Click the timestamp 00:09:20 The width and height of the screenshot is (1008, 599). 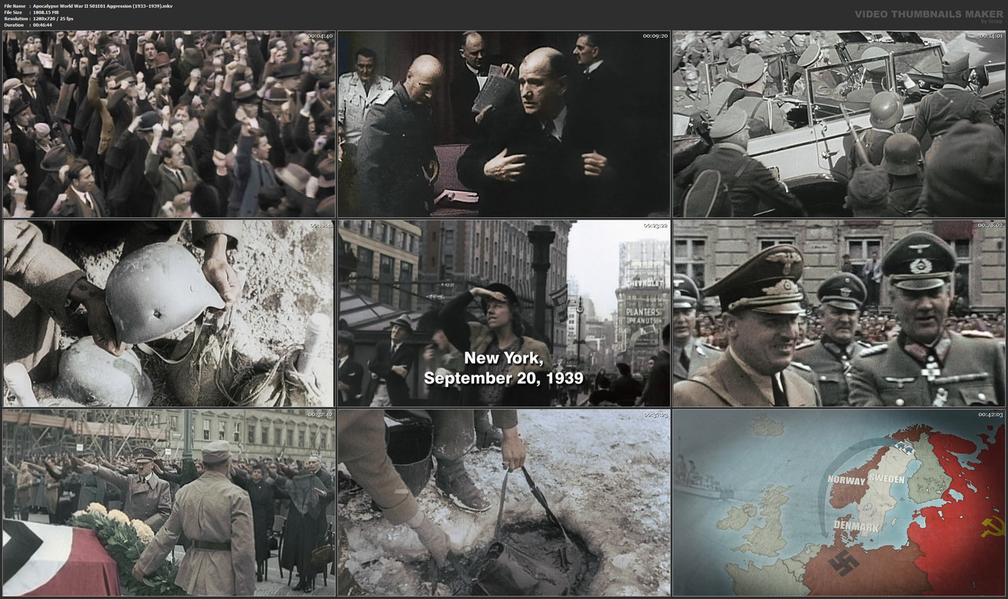pos(655,36)
